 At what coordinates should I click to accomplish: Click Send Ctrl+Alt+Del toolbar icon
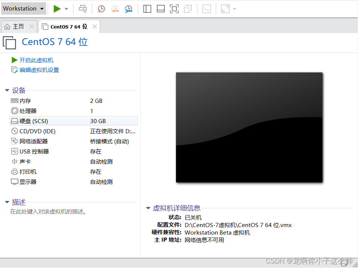tap(83, 9)
